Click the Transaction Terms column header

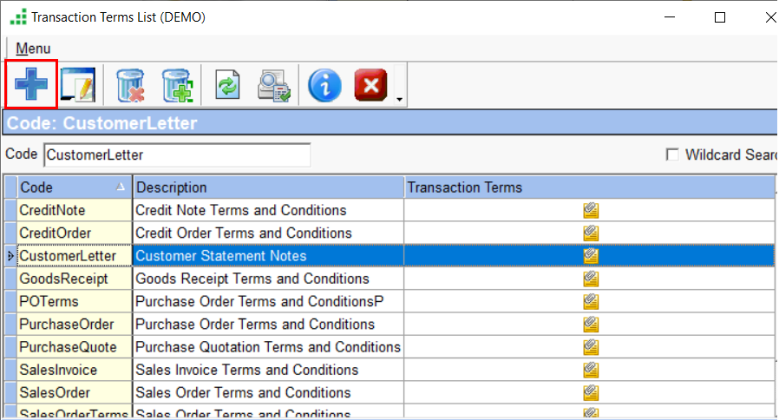pos(590,187)
